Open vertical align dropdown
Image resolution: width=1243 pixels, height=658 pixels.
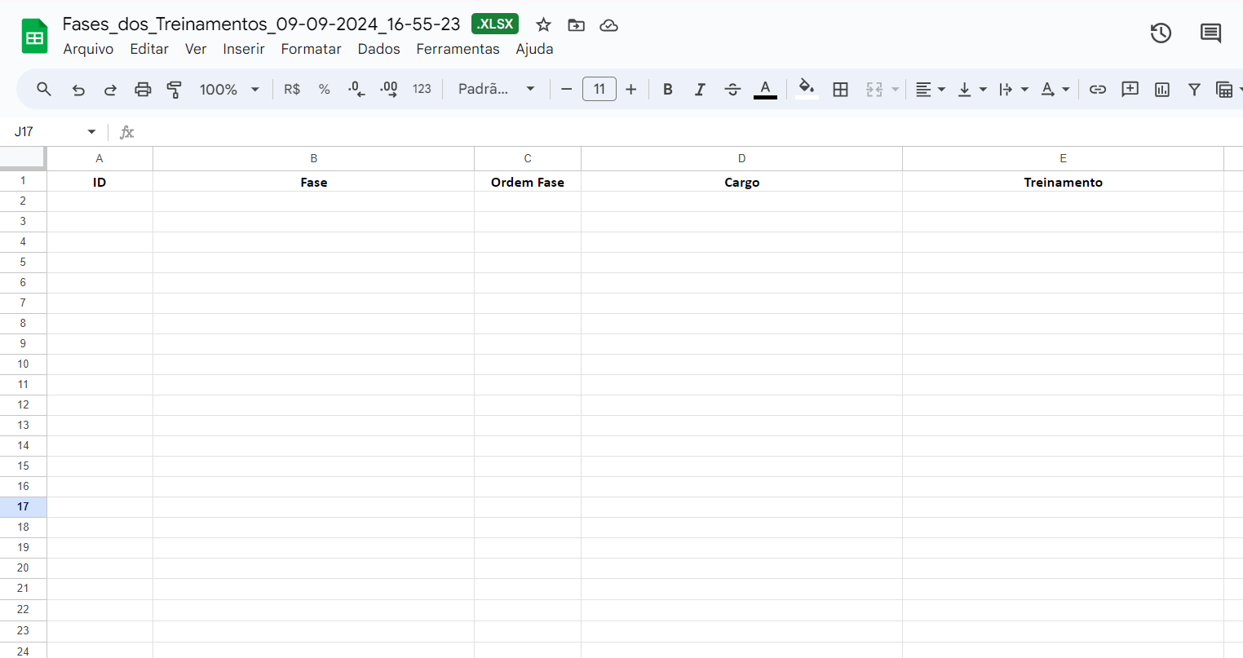[x=972, y=89]
